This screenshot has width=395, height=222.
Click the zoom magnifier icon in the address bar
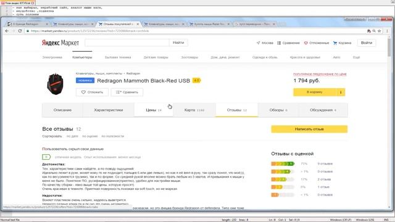click(x=374, y=31)
